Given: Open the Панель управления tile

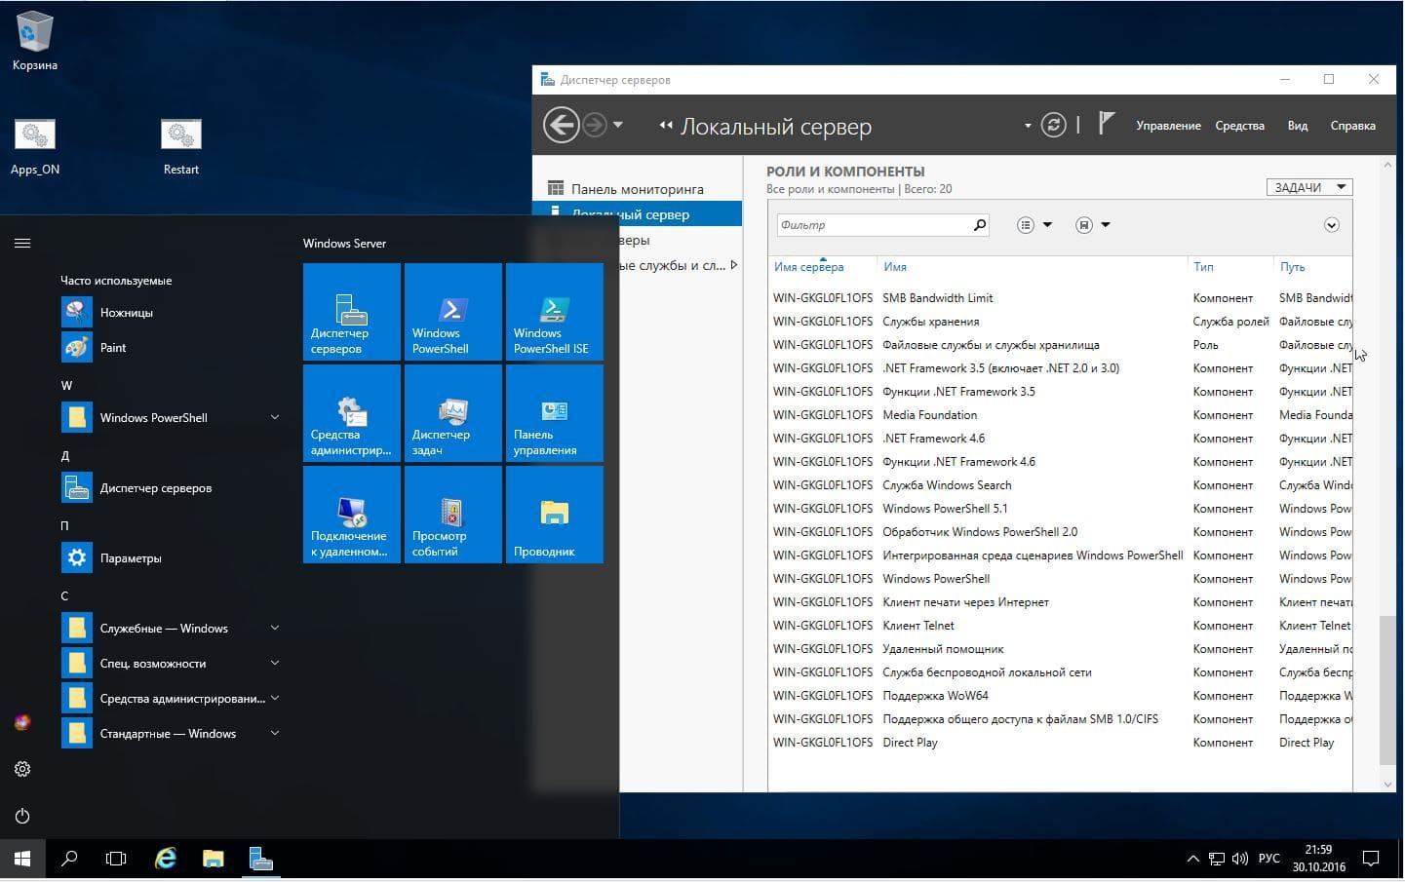Looking at the screenshot, I should [555, 413].
